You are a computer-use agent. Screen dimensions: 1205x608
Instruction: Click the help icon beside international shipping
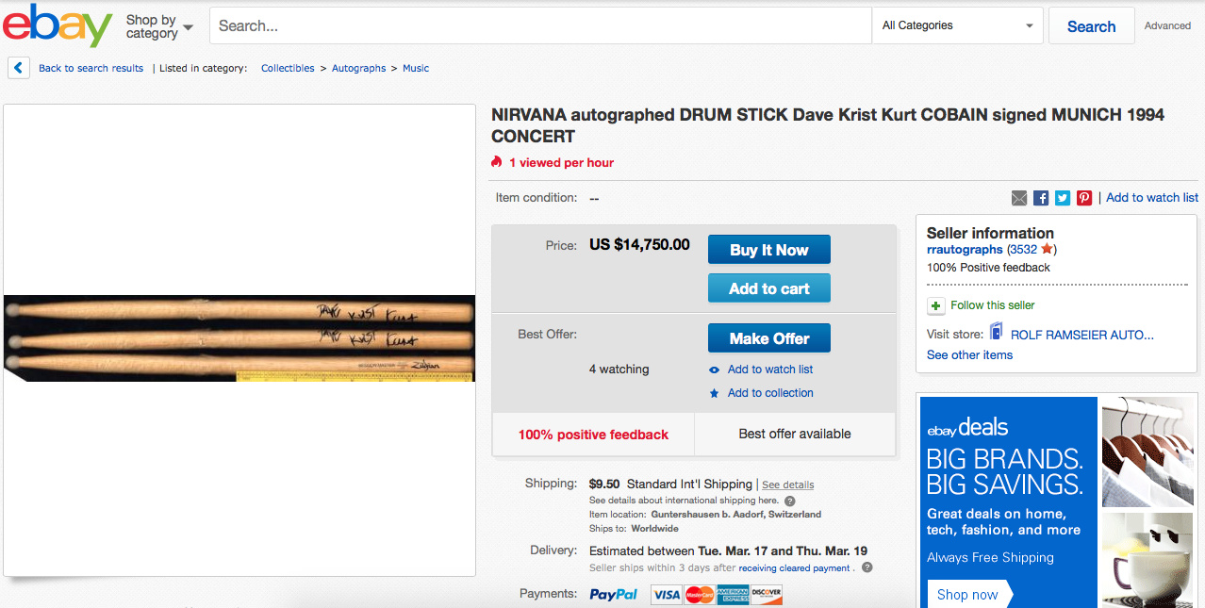790,501
